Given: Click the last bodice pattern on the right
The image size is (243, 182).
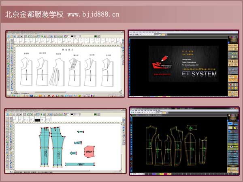Looking at the screenshot, I should coord(108,71).
